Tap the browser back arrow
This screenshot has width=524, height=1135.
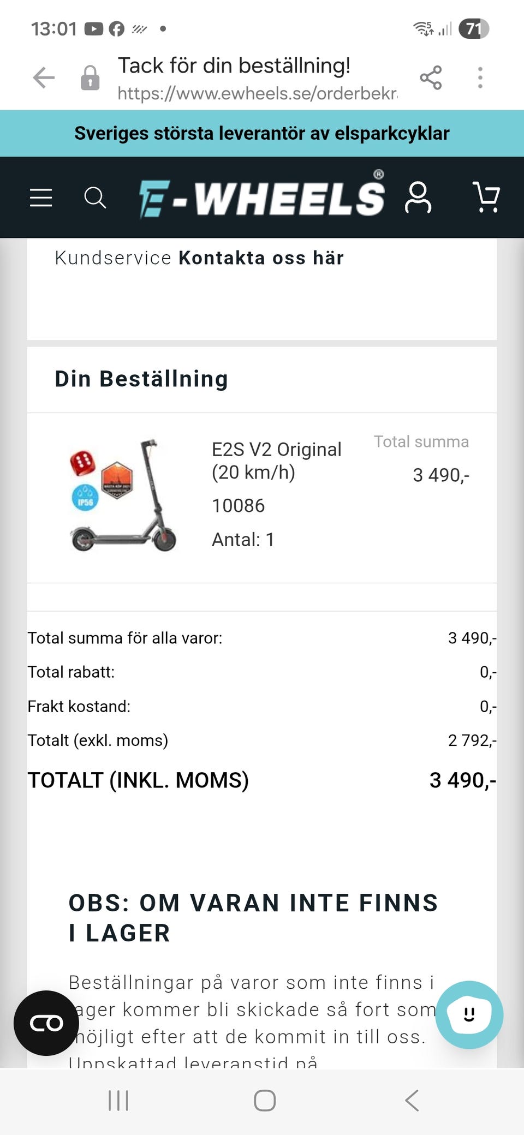(44, 77)
